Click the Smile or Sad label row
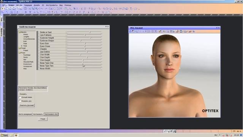Screen dimensions: 243x137 pyautogui.click(x=52, y=32)
